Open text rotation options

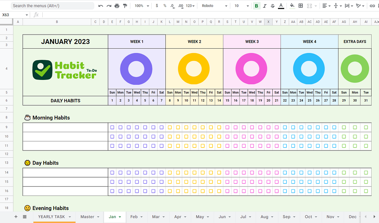[360, 6]
